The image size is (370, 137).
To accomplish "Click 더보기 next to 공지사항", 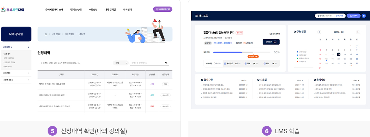I will (x=244, y=80).
